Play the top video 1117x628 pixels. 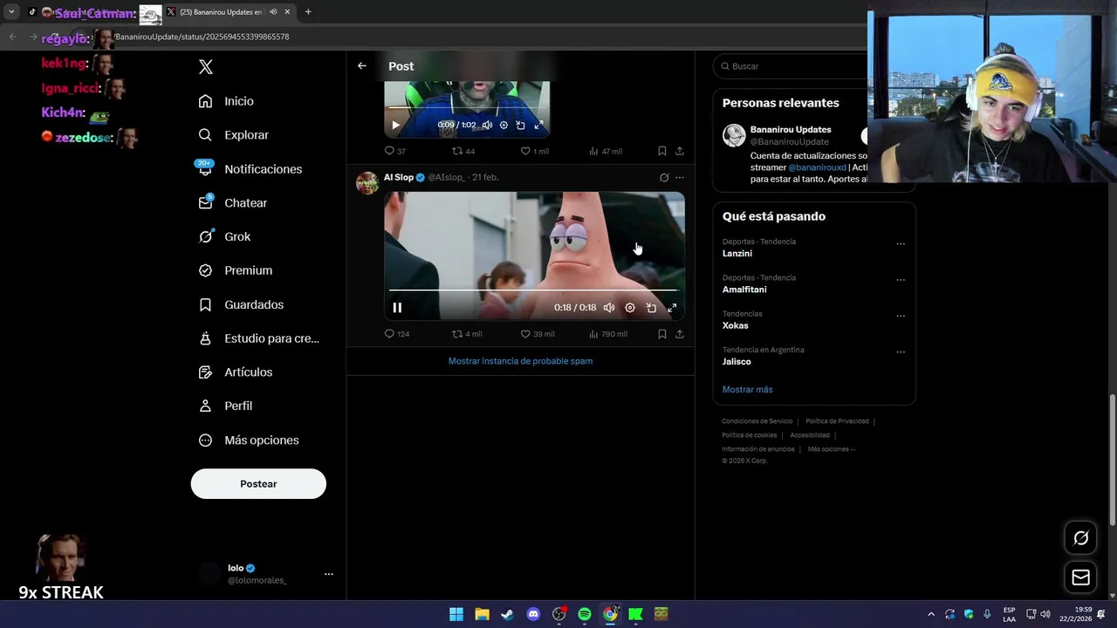point(395,125)
